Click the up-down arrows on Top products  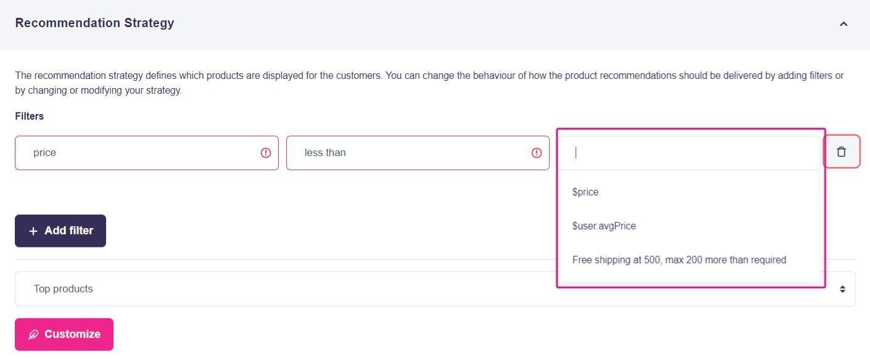pos(842,289)
